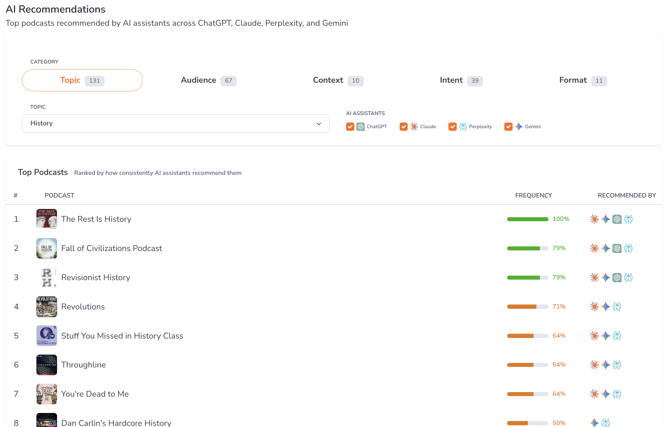This screenshot has height=427, width=668.
Task: Click the 100% frequency bar for The Rest Is History
Action: pyautogui.click(x=528, y=219)
